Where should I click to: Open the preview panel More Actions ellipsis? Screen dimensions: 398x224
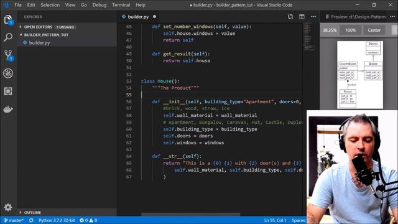coord(392,17)
